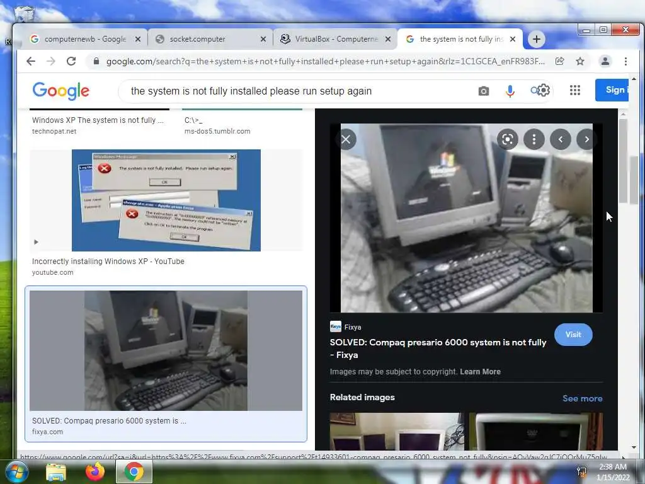Bookmark this page with the star icon
Image resolution: width=645 pixels, height=484 pixels.
(x=580, y=61)
